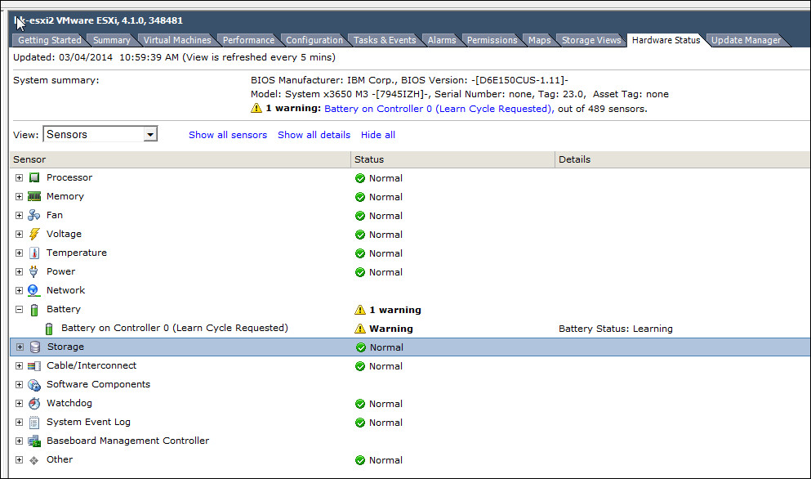This screenshot has width=811, height=479.
Task: Click the Battery group warning triangle icon
Action: 360,310
